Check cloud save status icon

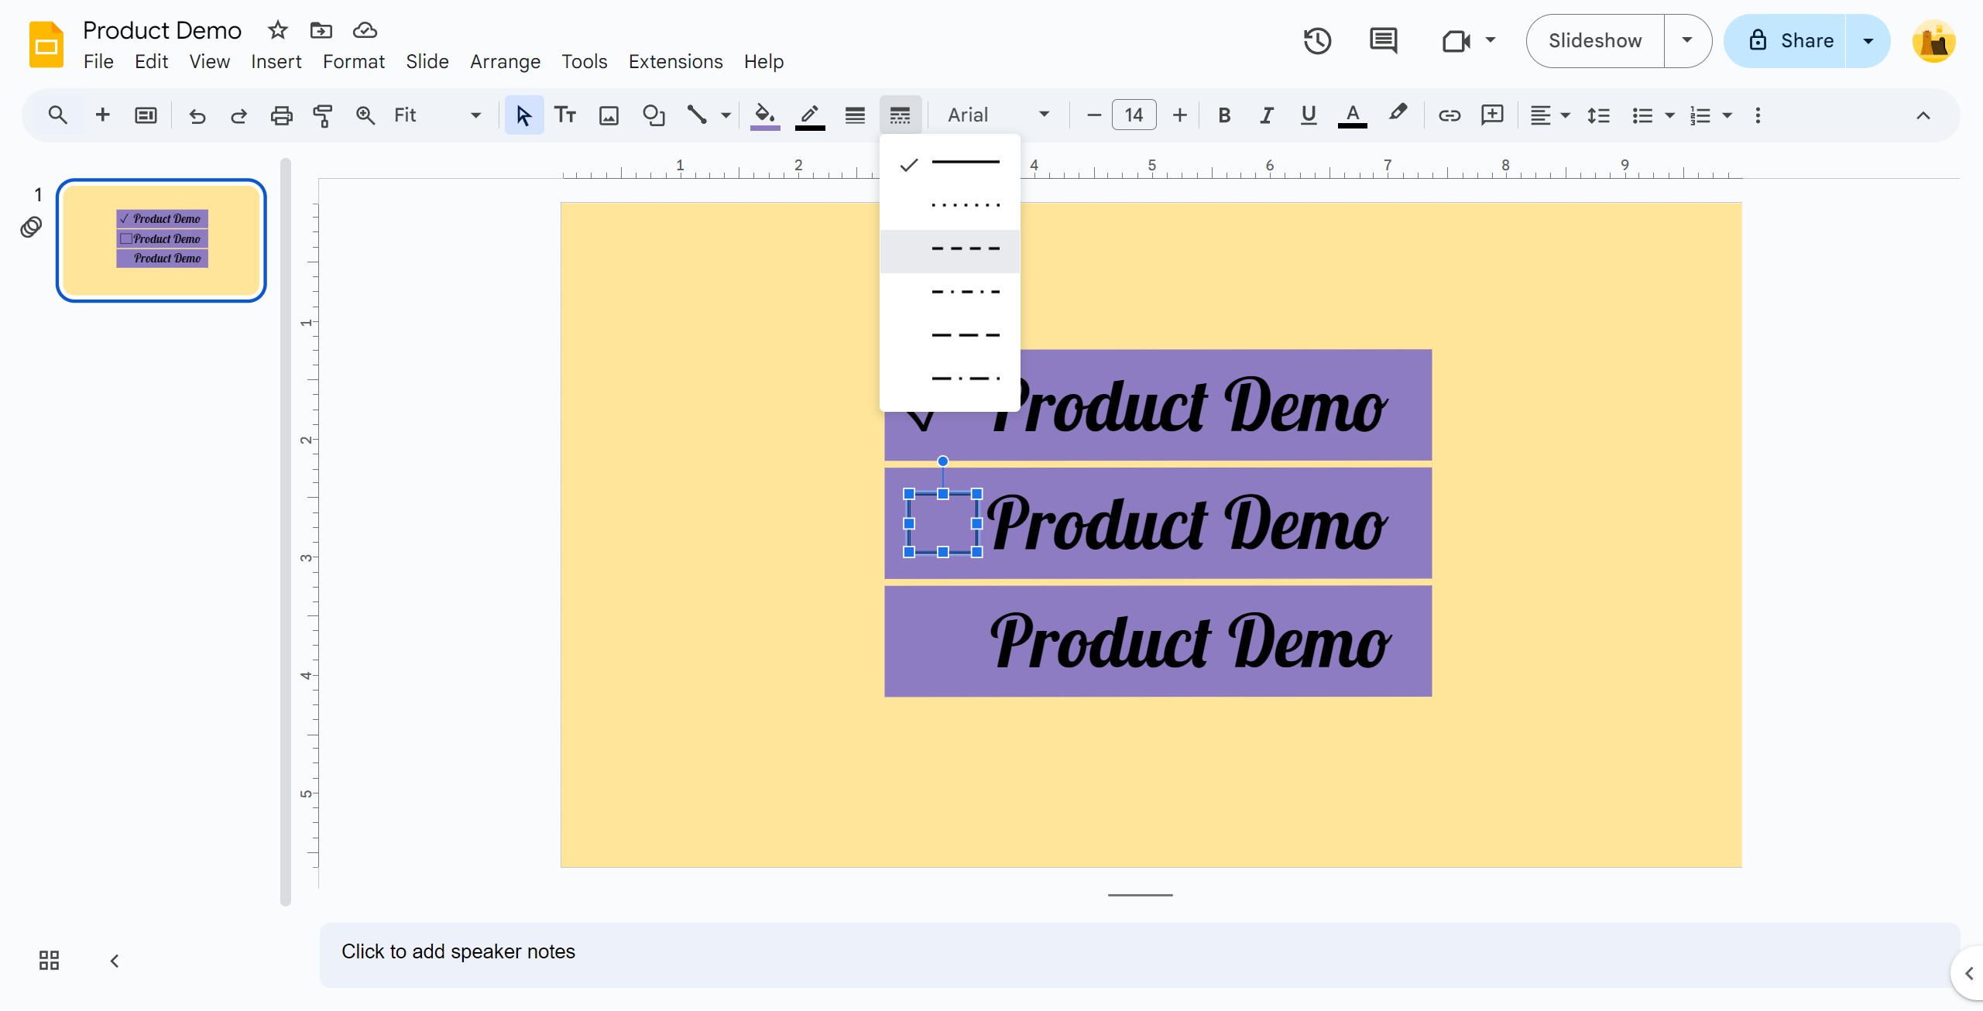[365, 30]
